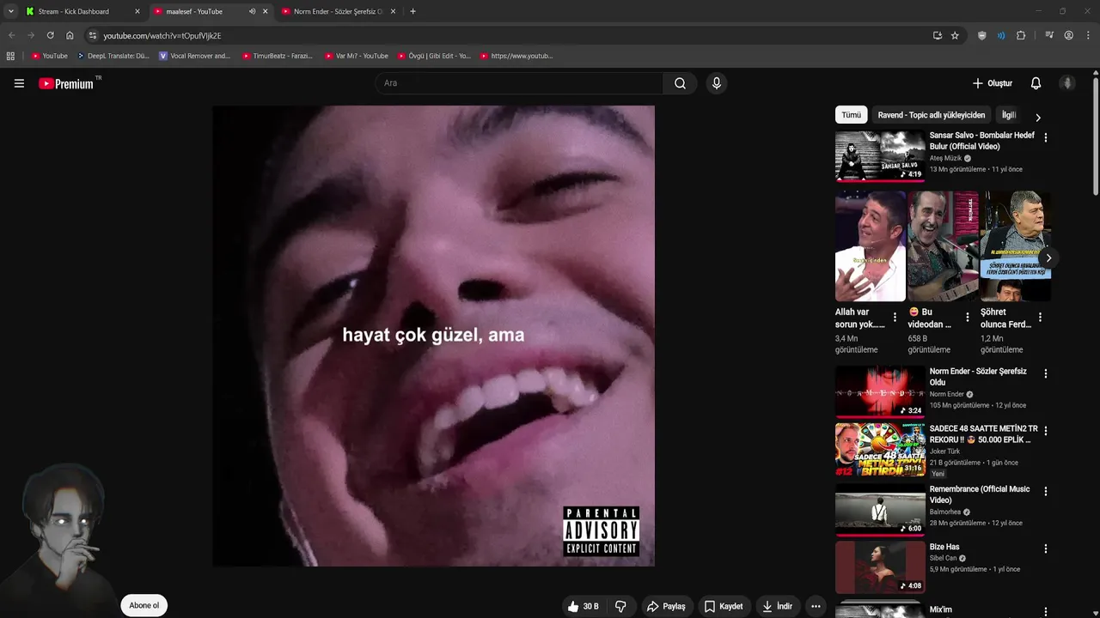Viewport: 1100px width, 618px height.
Task: Open YouTube notifications bell
Action: coord(1036,83)
